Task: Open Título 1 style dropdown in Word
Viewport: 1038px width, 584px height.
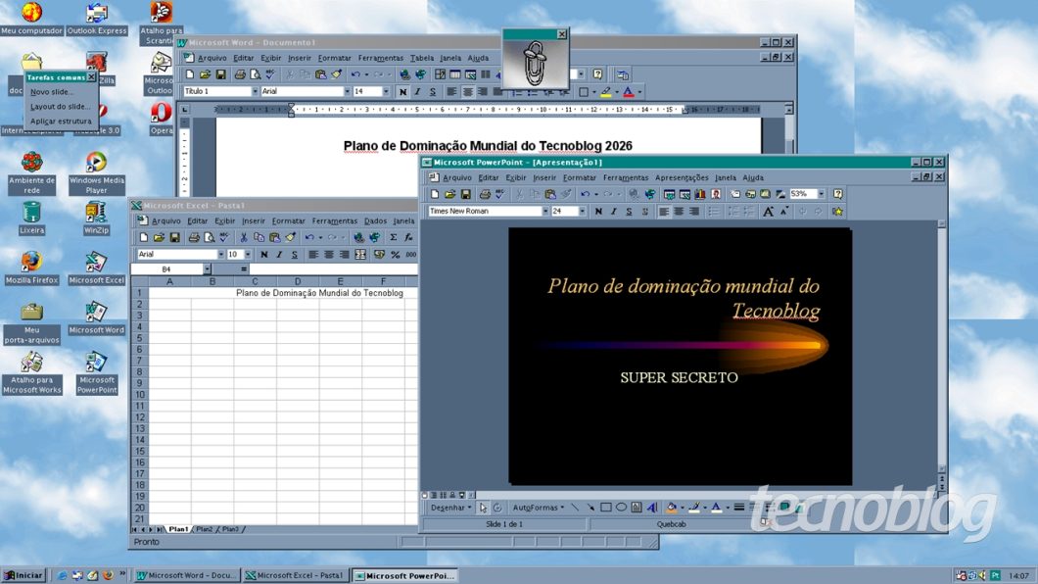Action: (255, 91)
